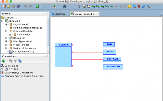
Task: Click the single-disk Save icon
Action: pos(13,6)
